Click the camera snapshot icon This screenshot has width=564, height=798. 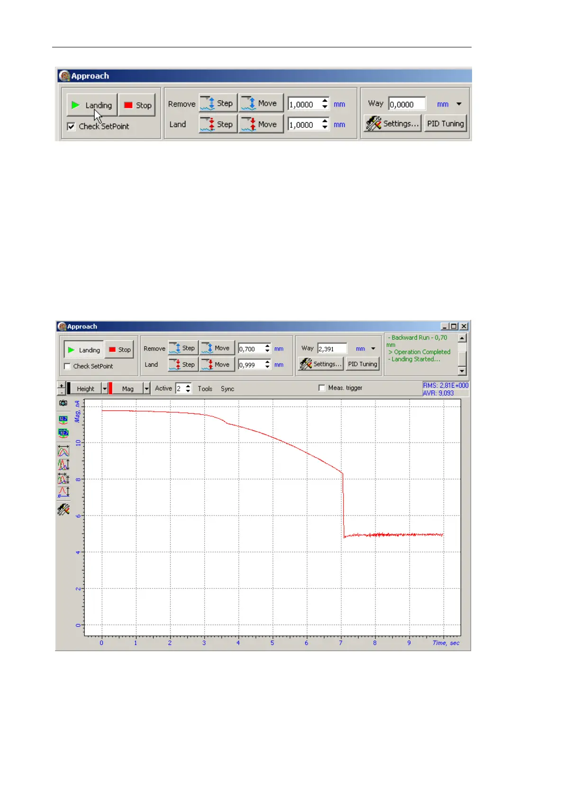[63, 403]
